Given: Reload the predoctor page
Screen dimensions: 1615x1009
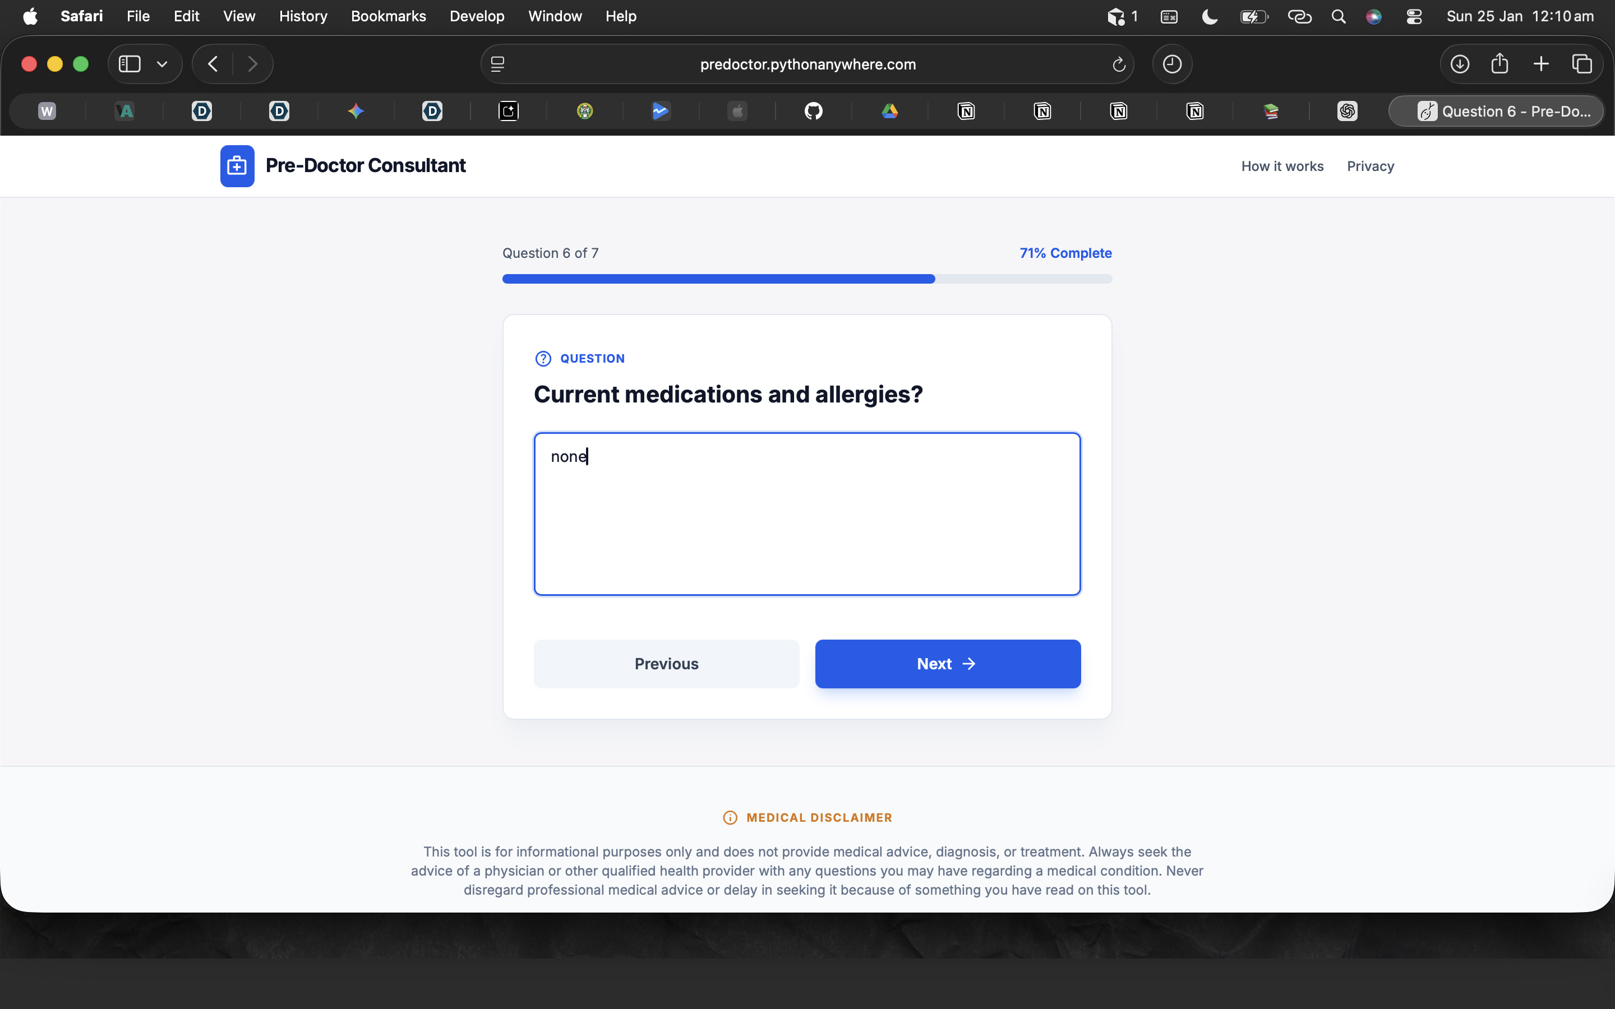Looking at the screenshot, I should (x=1119, y=64).
